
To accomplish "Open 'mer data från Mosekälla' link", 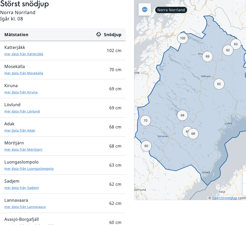I will pyautogui.click(x=24, y=73).
